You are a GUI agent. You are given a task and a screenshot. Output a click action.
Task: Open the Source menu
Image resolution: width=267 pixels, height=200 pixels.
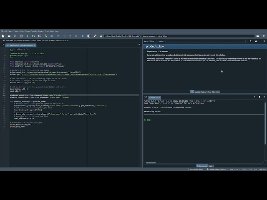(x=17, y=31)
